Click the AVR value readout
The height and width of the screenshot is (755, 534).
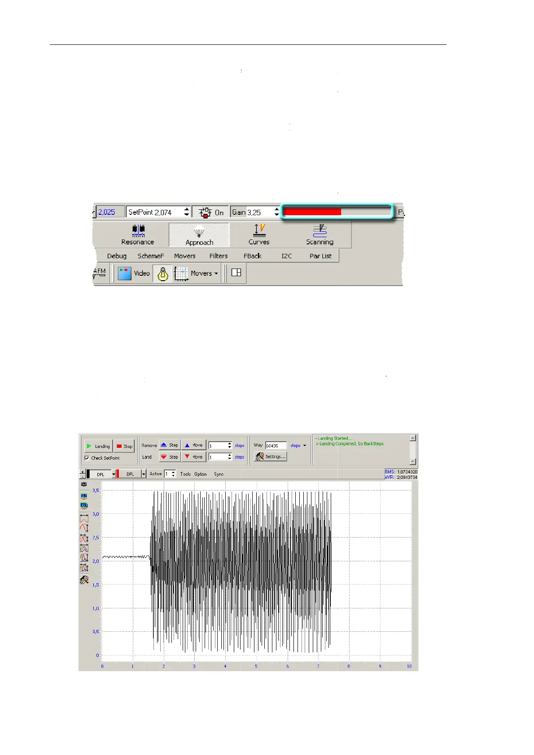(x=401, y=477)
